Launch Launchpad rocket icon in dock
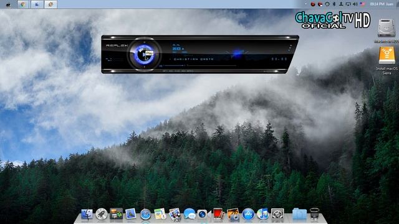Viewport: 399px width, 224px height. pyautogui.click(x=101, y=214)
